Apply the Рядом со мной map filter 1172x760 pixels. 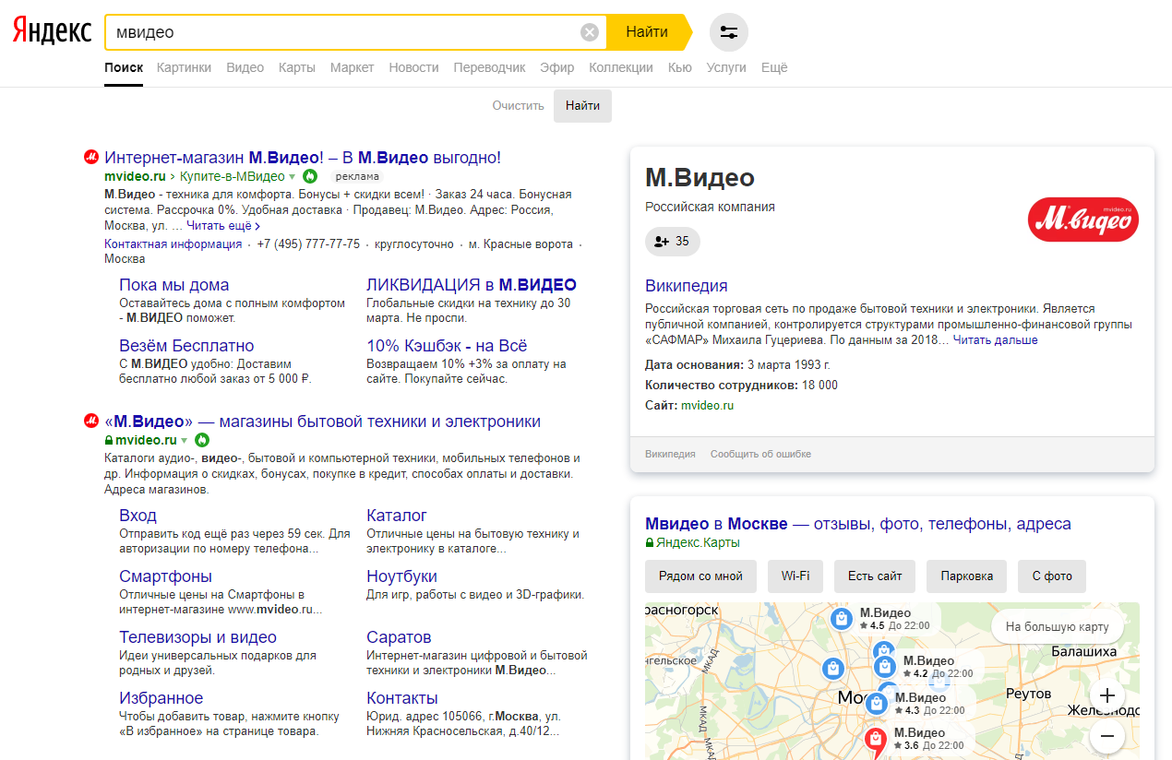pyautogui.click(x=700, y=576)
